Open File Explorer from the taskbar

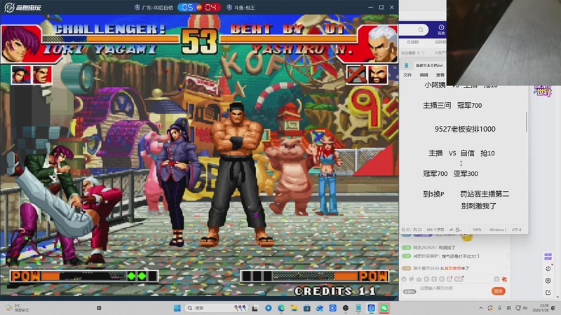tap(294, 308)
